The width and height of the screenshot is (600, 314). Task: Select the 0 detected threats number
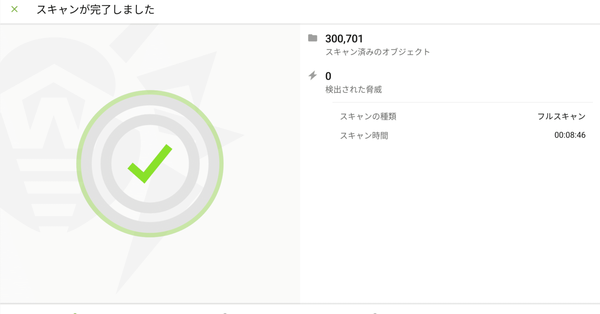click(x=328, y=76)
